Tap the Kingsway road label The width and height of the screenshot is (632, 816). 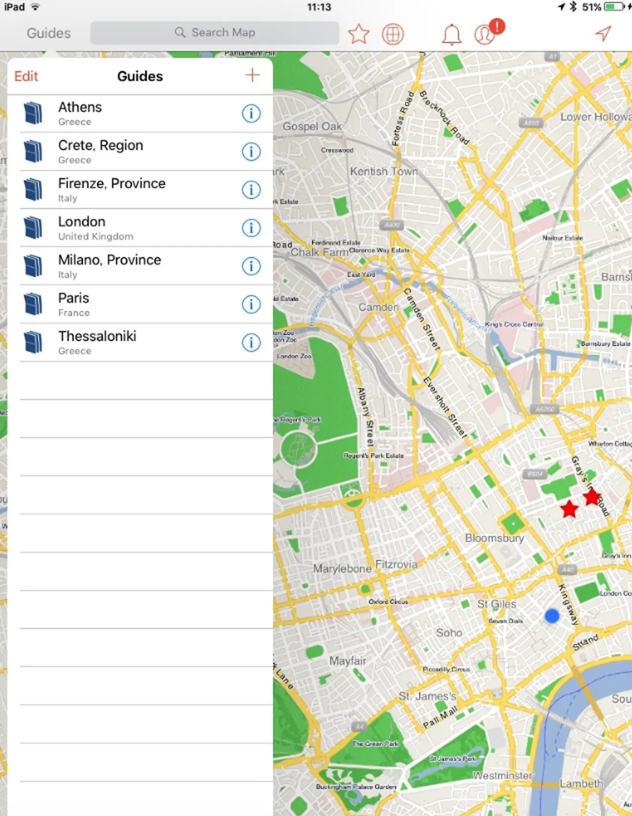point(568,605)
